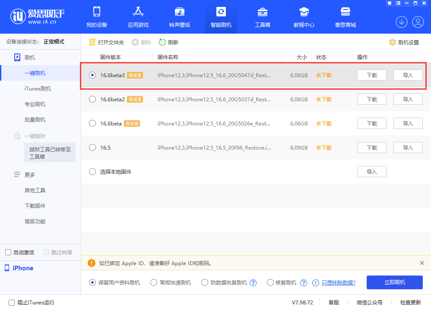Open the download manager arrow icon top right

[401, 22]
